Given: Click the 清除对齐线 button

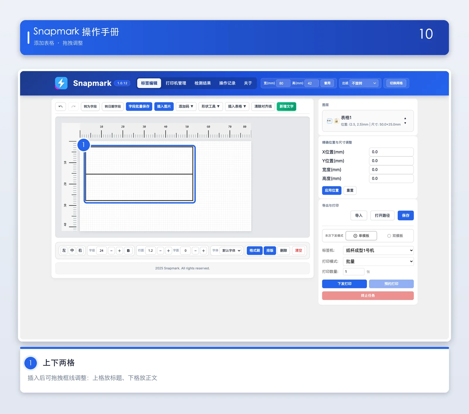Looking at the screenshot, I should pos(263,107).
